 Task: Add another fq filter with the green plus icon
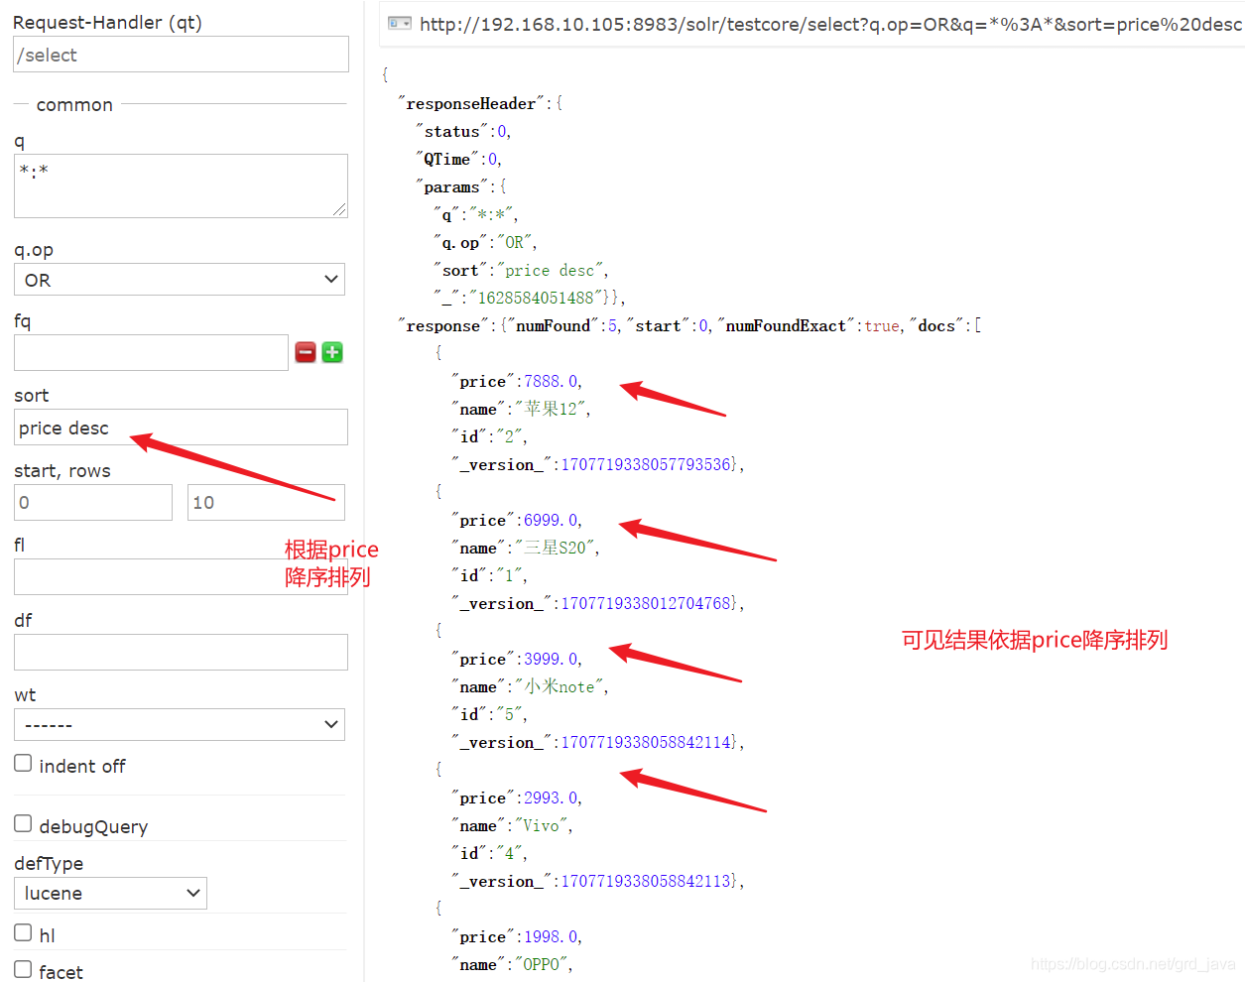332,352
